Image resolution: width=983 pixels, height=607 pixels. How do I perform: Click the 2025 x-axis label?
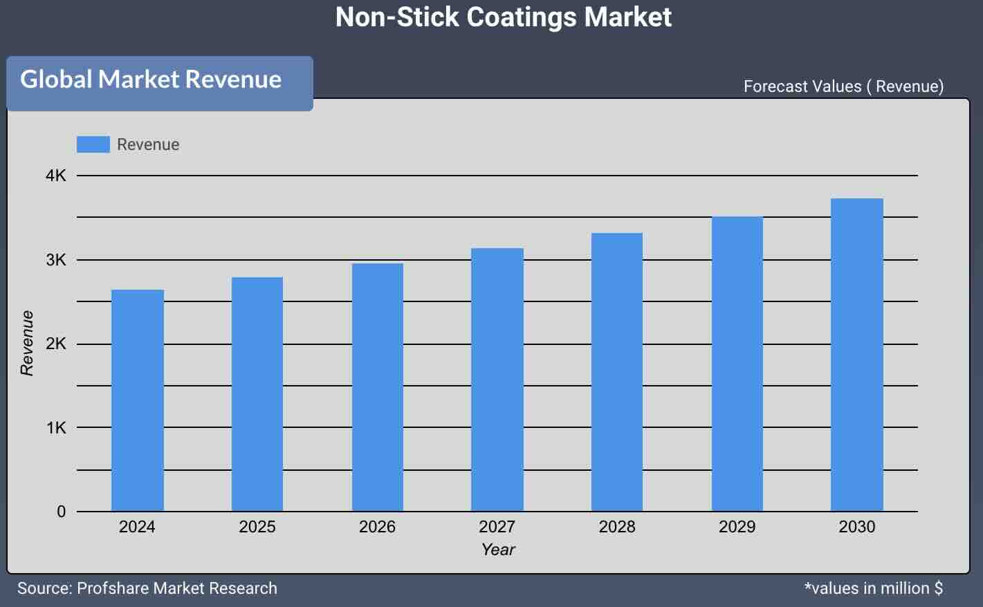[257, 527]
